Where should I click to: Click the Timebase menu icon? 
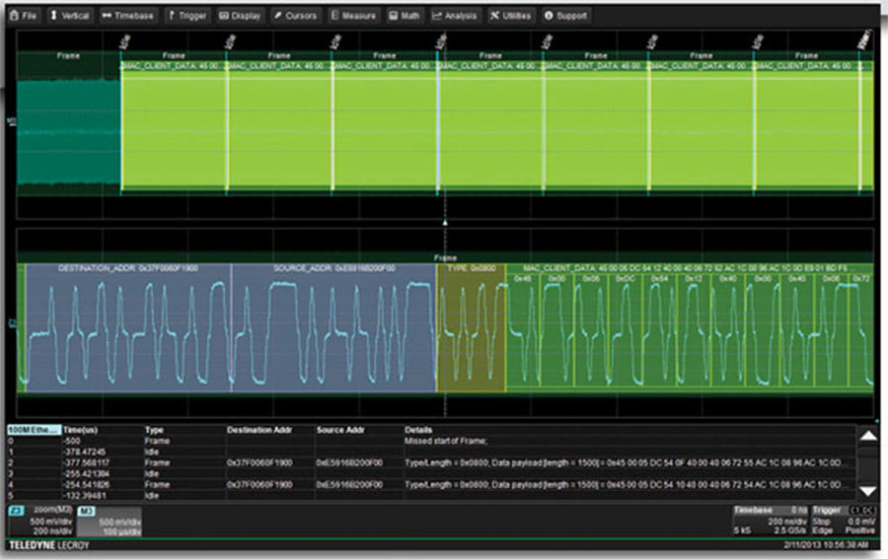click(x=108, y=16)
